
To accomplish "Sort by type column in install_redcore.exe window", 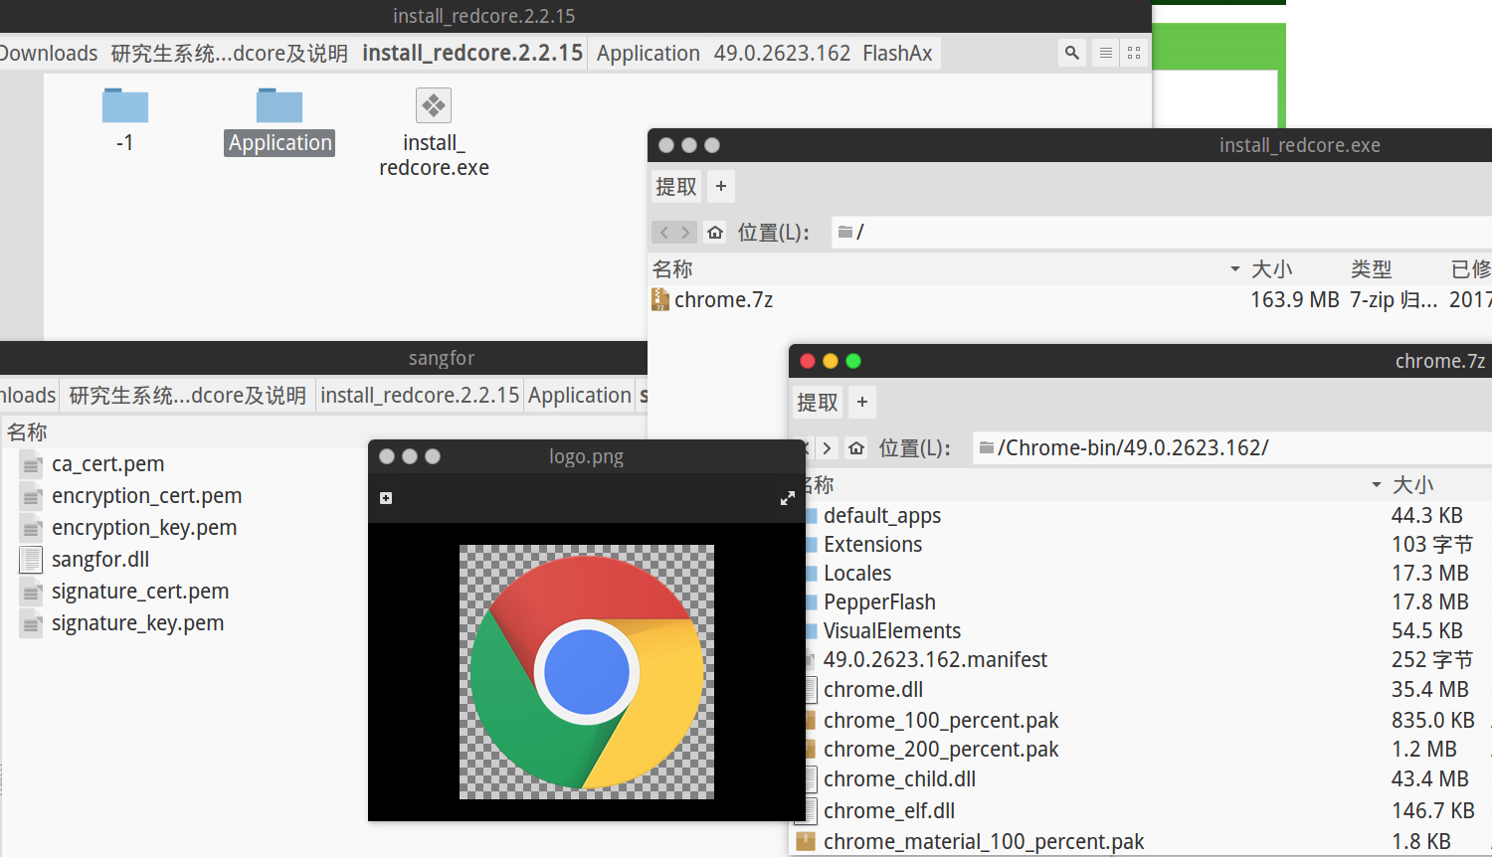I will (x=1371, y=269).
